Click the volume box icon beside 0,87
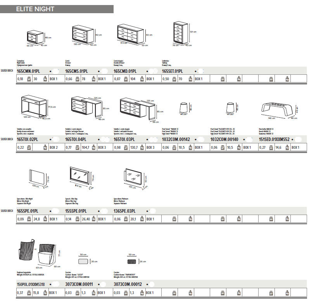Image resolution: width=309 pixels, height=301 pixels. [126, 79]
